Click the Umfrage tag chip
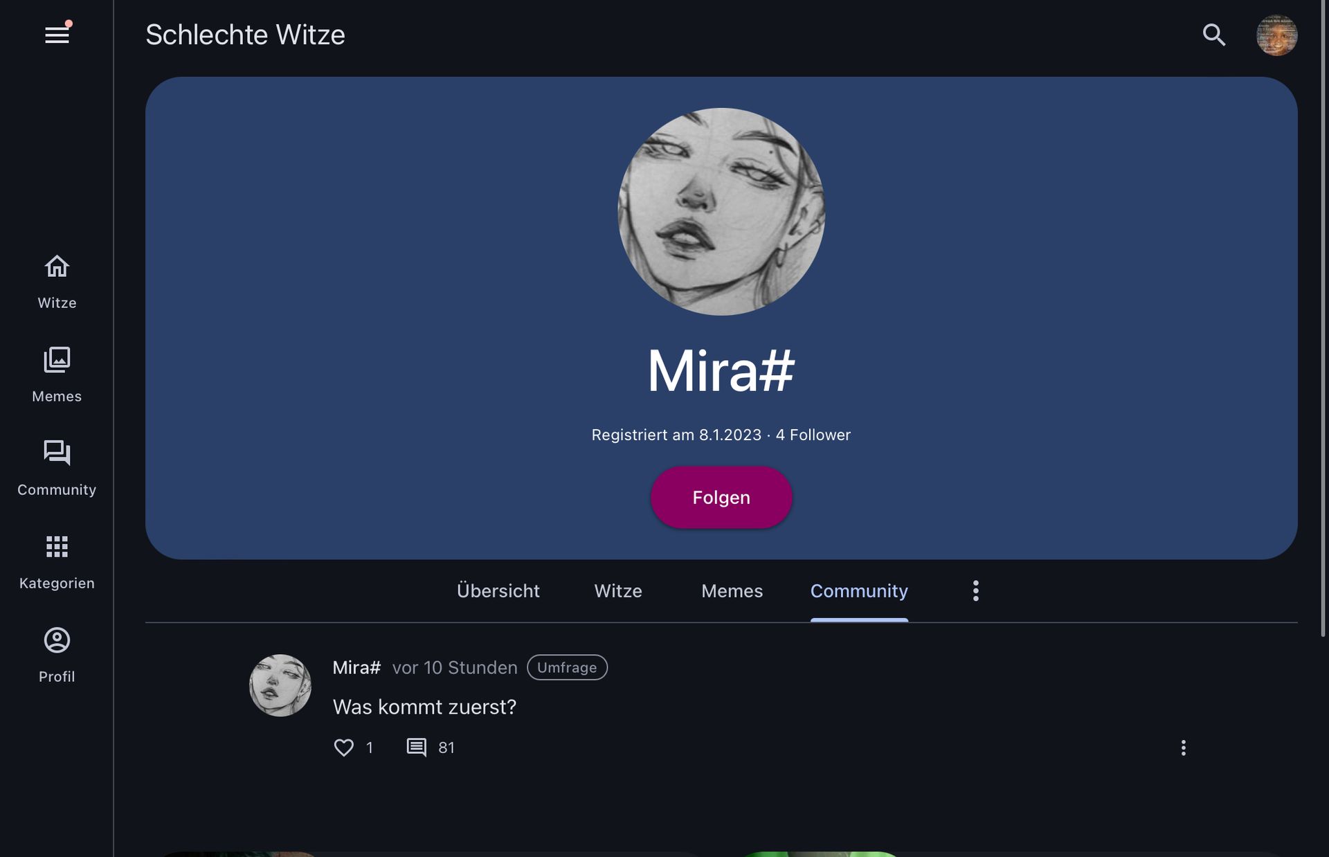This screenshot has height=857, width=1329. tap(567, 667)
